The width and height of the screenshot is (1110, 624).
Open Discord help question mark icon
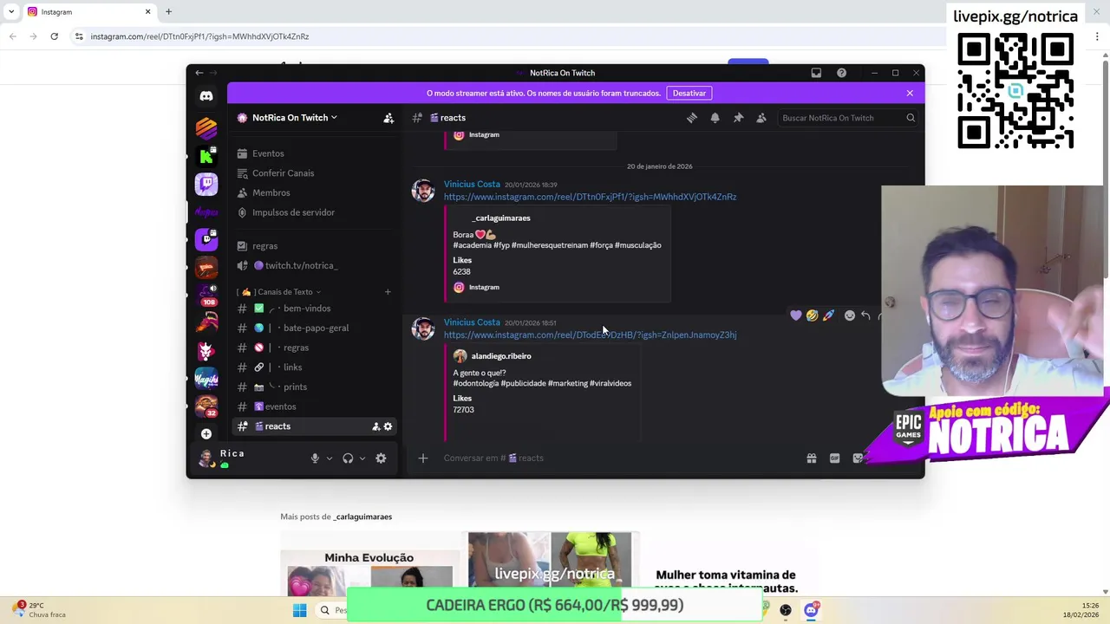tap(841, 73)
